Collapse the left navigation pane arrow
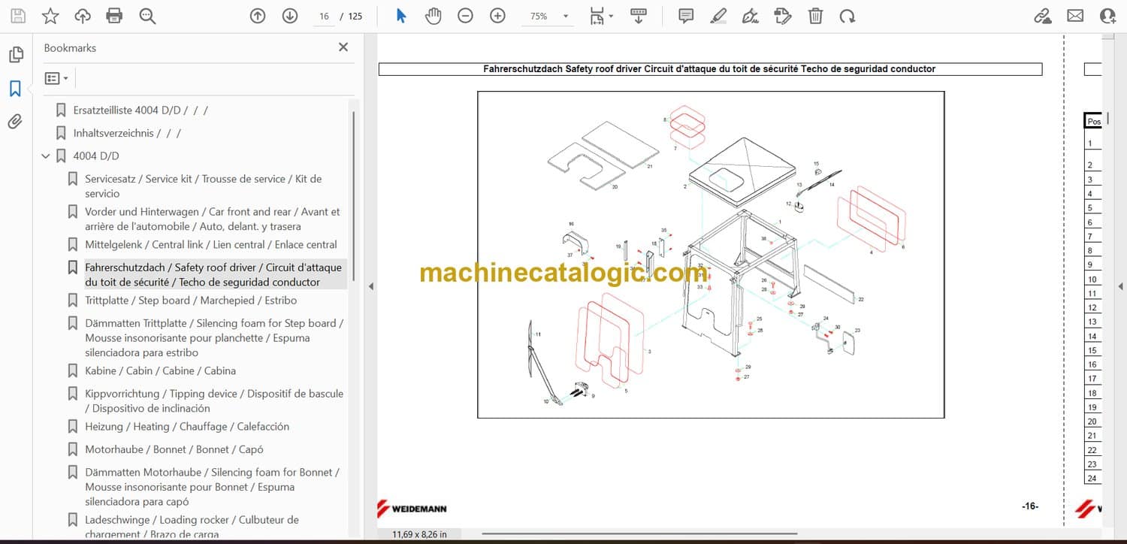 coord(370,286)
